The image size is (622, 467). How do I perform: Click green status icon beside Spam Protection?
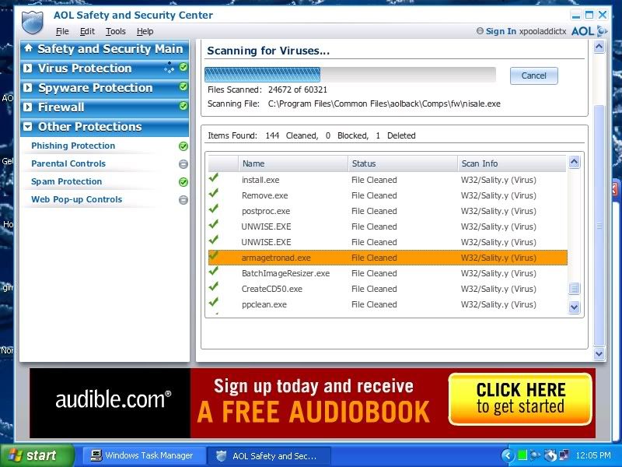(x=183, y=182)
